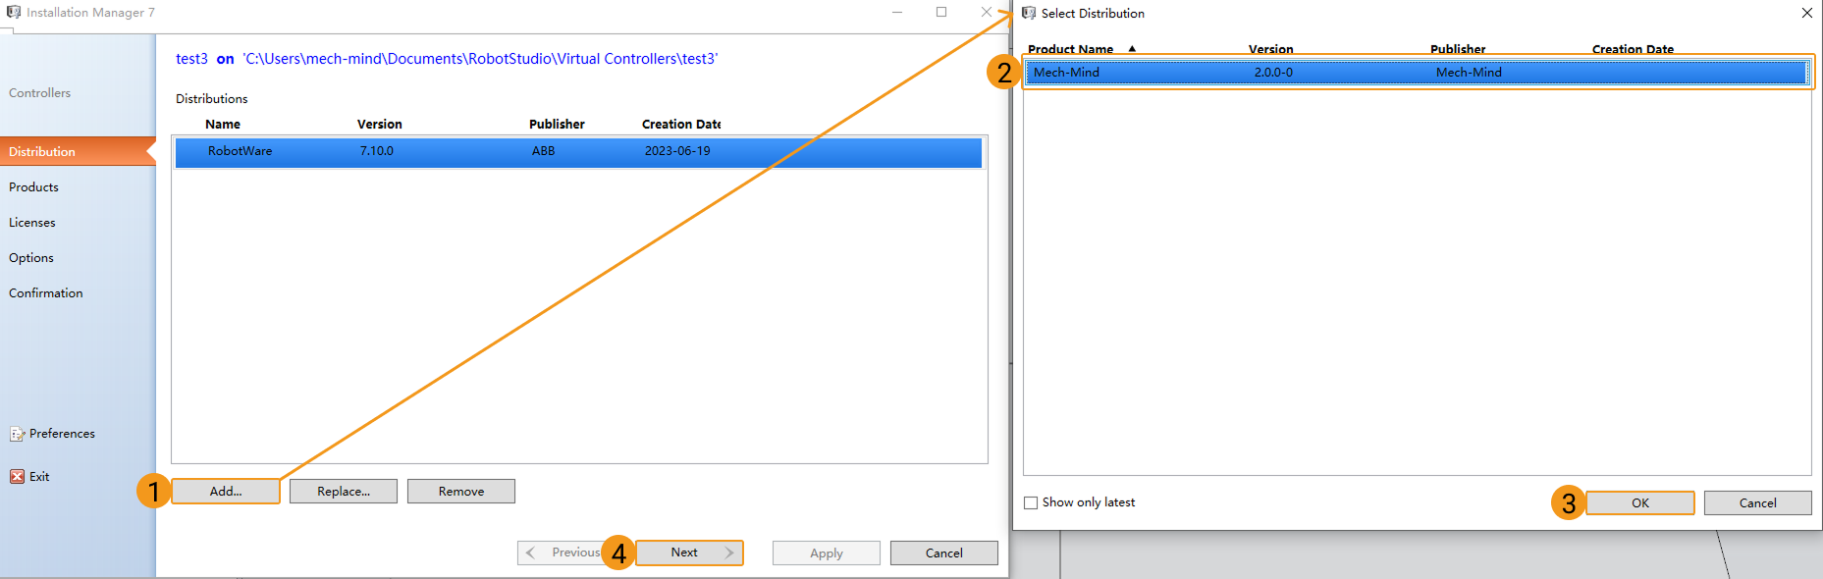Viewport: 1823px width, 579px height.
Task: Click the Replace... button
Action: point(344,491)
